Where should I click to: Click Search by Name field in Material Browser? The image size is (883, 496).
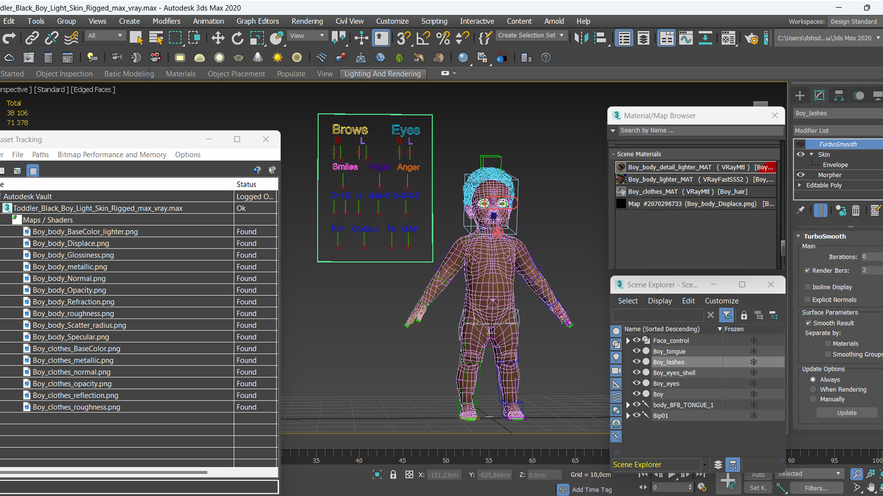pyautogui.click(x=701, y=130)
